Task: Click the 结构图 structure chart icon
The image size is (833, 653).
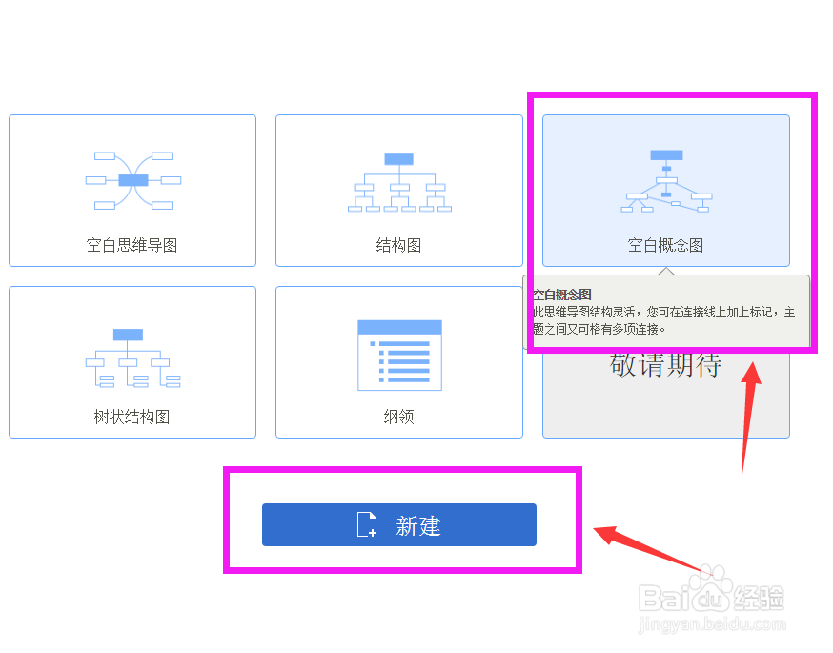Action: 398,179
